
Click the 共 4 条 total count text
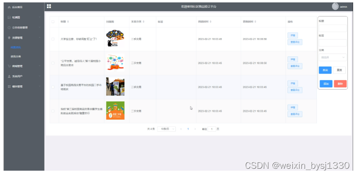coord(151,129)
